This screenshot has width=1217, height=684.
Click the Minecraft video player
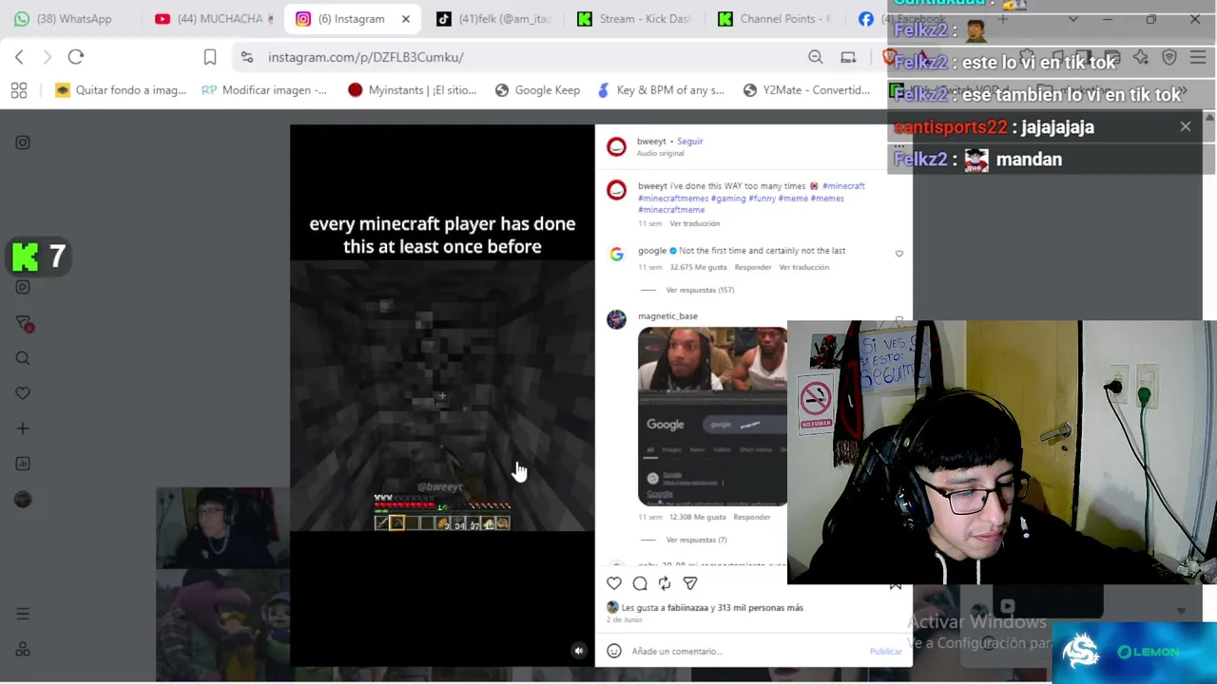coord(442,395)
